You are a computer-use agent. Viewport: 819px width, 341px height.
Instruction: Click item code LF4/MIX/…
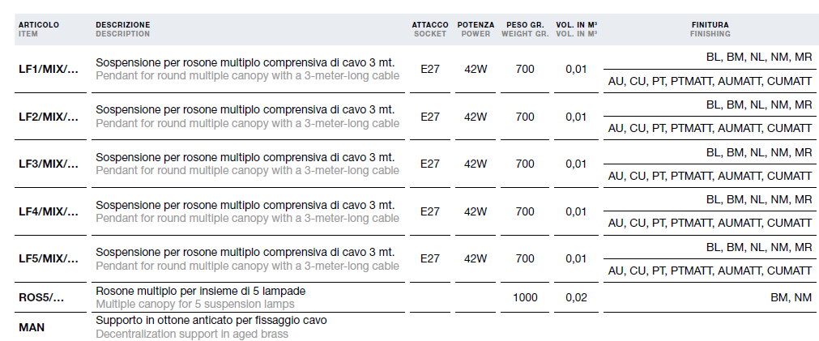point(49,211)
